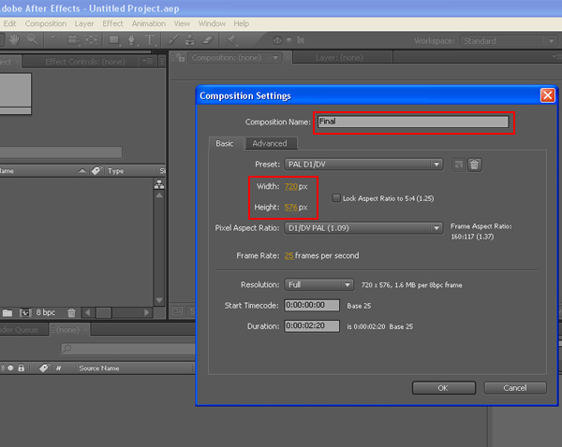Click the Cancel button
562x447 pixels.
tap(515, 388)
